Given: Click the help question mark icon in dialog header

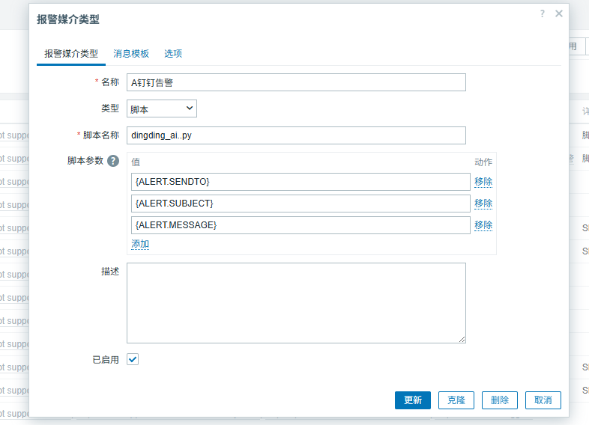Looking at the screenshot, I should point(542,13).
